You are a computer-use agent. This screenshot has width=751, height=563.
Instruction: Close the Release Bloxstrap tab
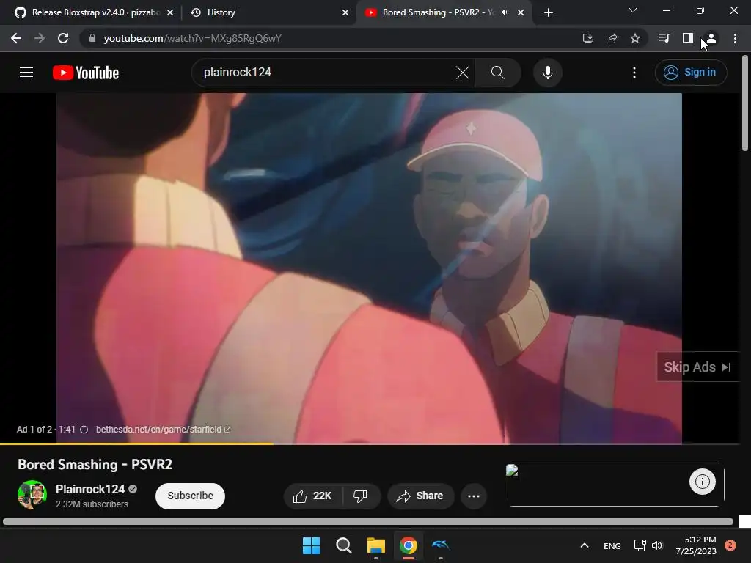tap(170, 12)
